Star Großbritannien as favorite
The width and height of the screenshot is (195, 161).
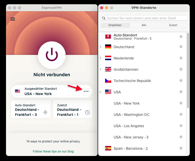point(181,69)
